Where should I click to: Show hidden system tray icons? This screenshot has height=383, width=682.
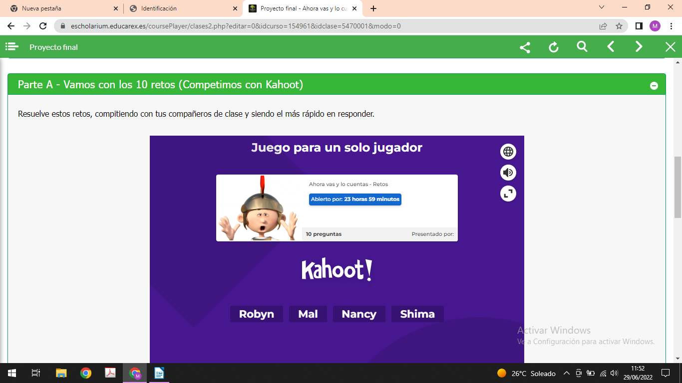567,373
